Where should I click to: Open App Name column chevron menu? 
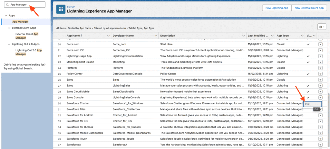point(108,36)
